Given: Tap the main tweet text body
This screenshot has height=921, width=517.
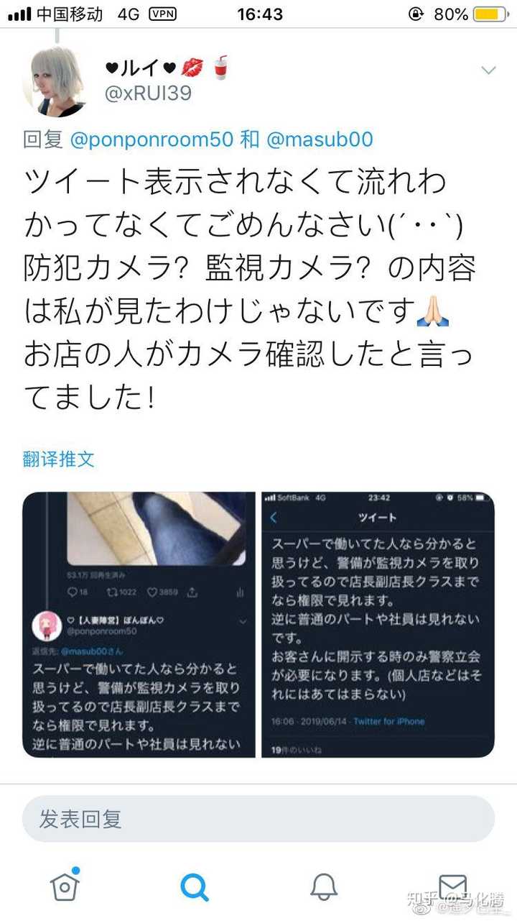Looking at the screenshot, I should pyautogui.click(x=250, y=289).
